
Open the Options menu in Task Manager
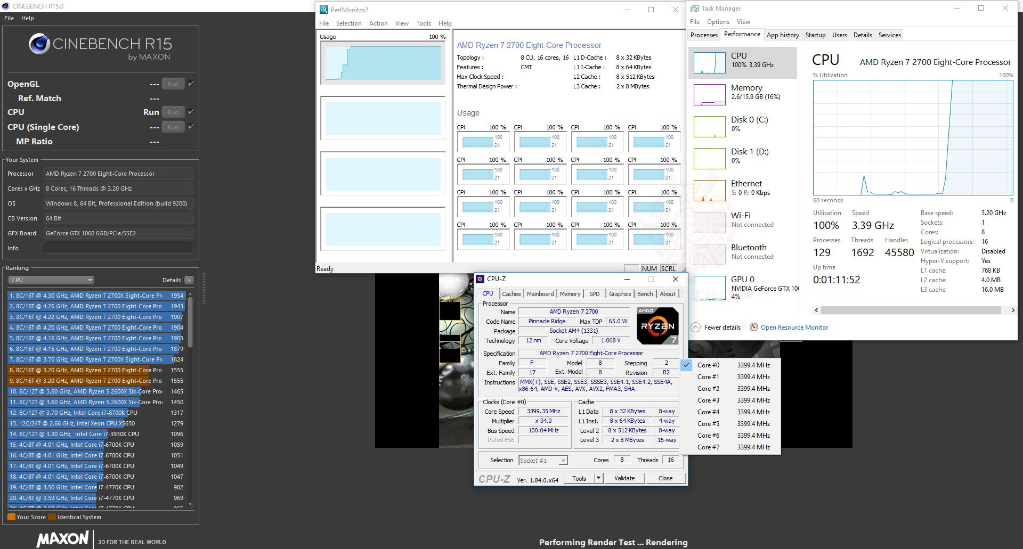(x=718, y=22)
